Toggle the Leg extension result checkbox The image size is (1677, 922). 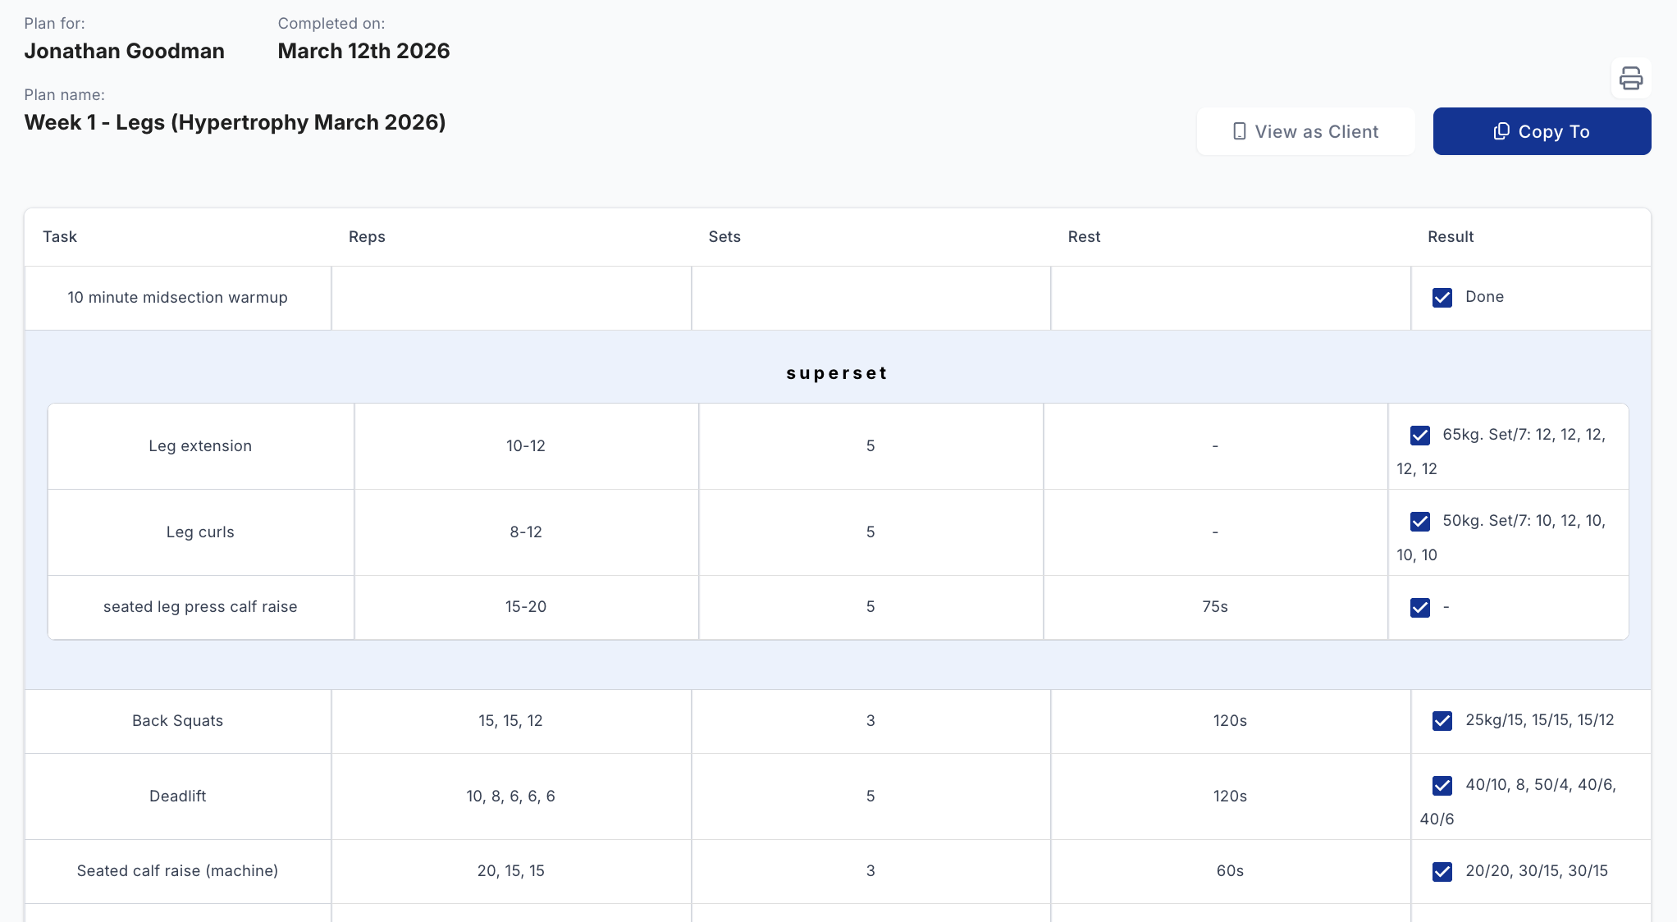pos(1419,436)
